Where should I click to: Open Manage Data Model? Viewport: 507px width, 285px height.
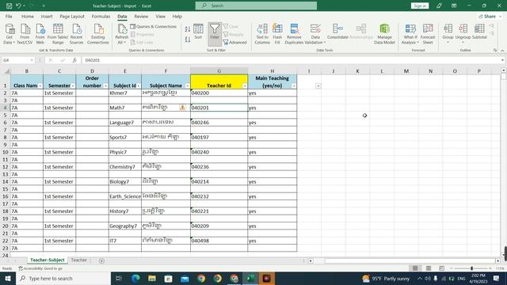point(384,33)
